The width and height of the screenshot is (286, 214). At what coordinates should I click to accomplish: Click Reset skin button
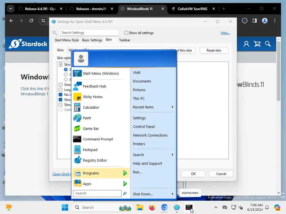[x=214, y=50]
